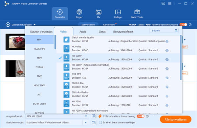Viewport: 197px width, 128px height.
Task: Open the Konvertieren tab
Action: (88, 25)
